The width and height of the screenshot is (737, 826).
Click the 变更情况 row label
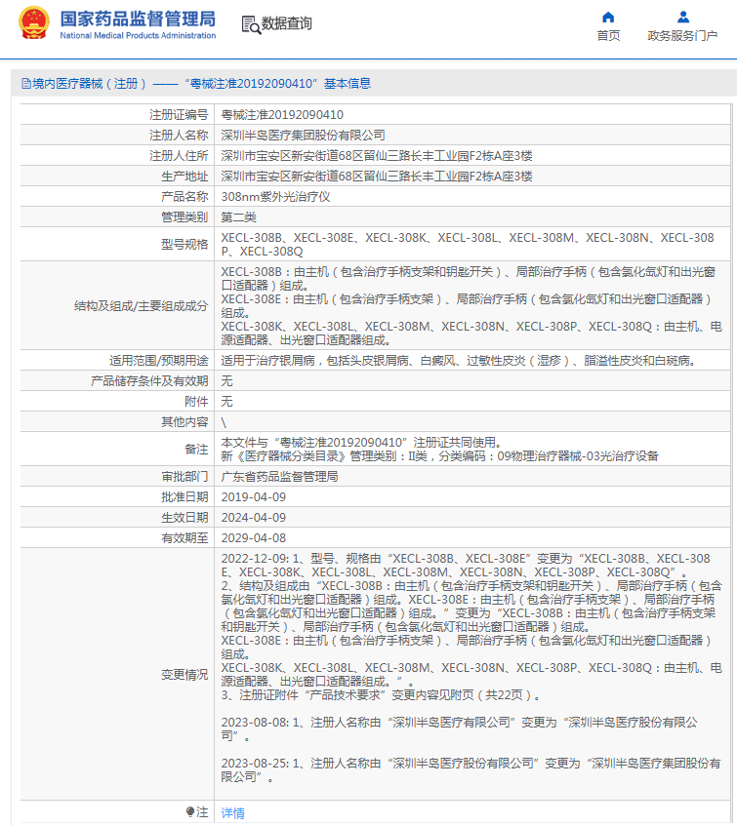184,675
